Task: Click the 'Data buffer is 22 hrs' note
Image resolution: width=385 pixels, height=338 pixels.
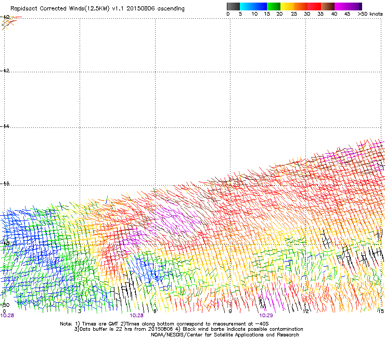Action: click(106, 329)
